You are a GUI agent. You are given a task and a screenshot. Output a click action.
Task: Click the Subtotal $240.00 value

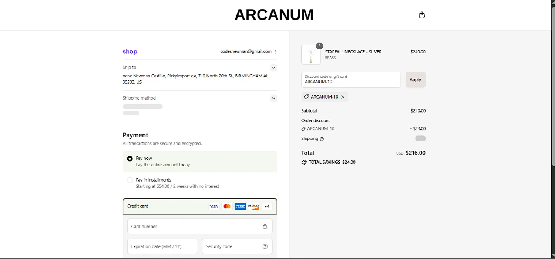pos(418,111)
